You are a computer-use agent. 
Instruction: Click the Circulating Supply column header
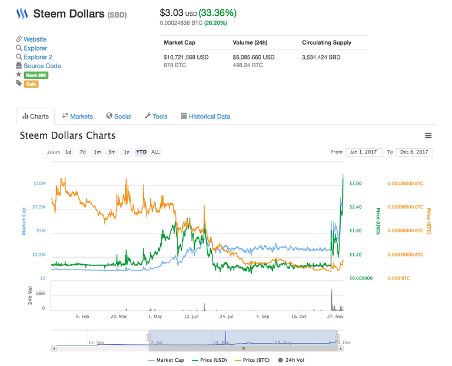327,42
